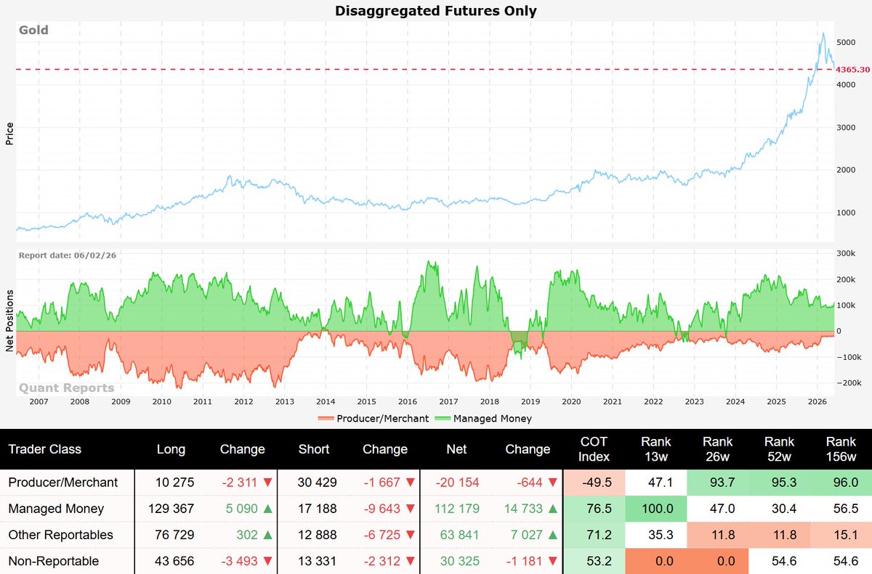This screenshot has height=574, width=872.
Task: Click the 2016 year marker on the axis
Action: tap(407, 401)
